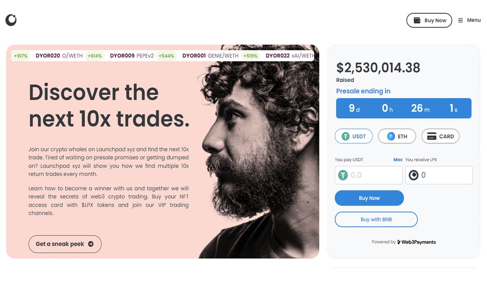The height and width of the screenshot is (304, 487).
Task: Select USDT as payment method
Action: click(354, 136)
